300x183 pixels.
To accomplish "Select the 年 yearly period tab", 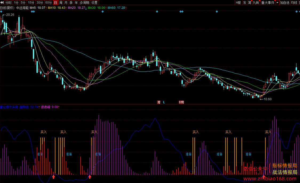I will tap(76, 2).
